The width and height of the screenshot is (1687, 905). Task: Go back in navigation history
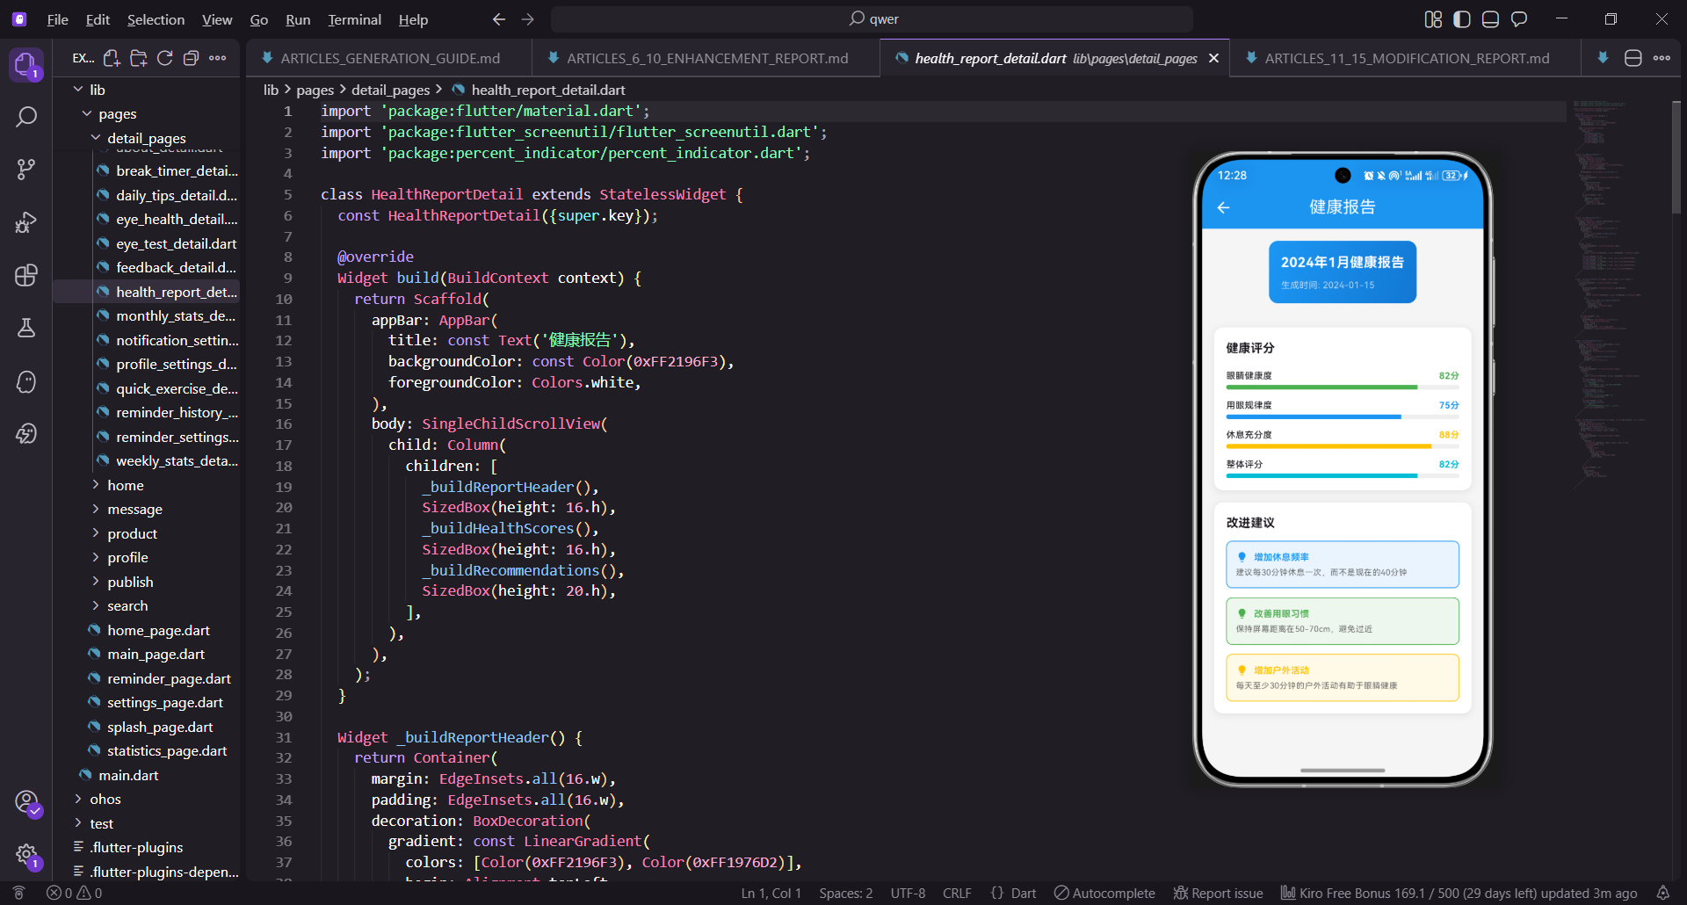(x=499, y=19)
